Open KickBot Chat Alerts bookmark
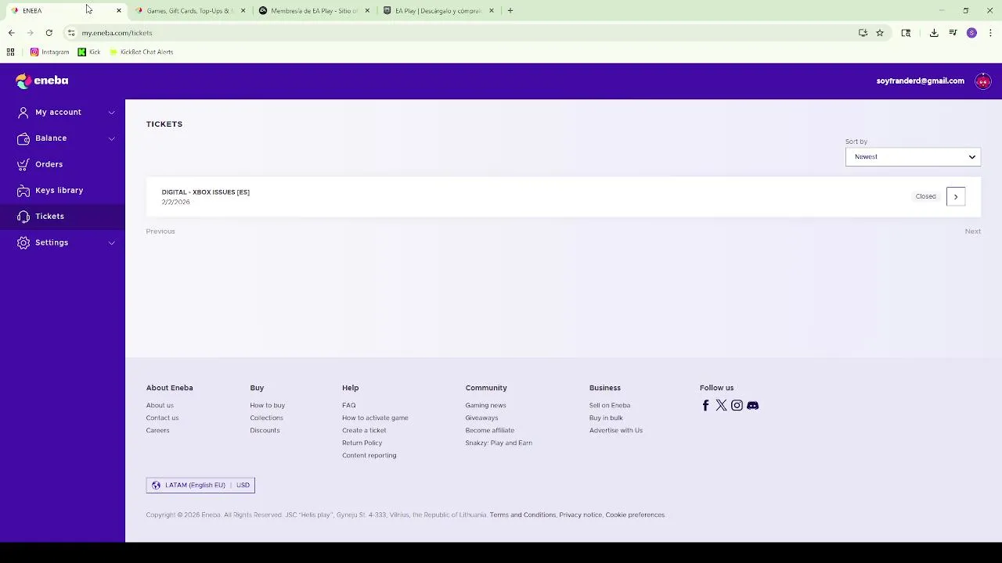This screenshot has height=563, width=1002. pos(141,52)
